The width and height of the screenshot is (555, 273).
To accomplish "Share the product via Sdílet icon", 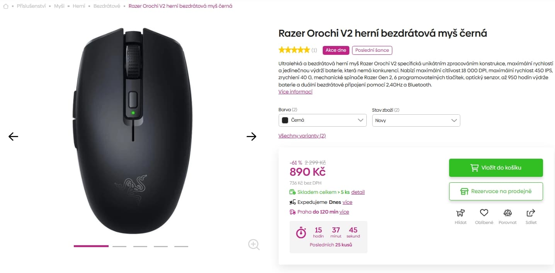I will click(531, 213).
